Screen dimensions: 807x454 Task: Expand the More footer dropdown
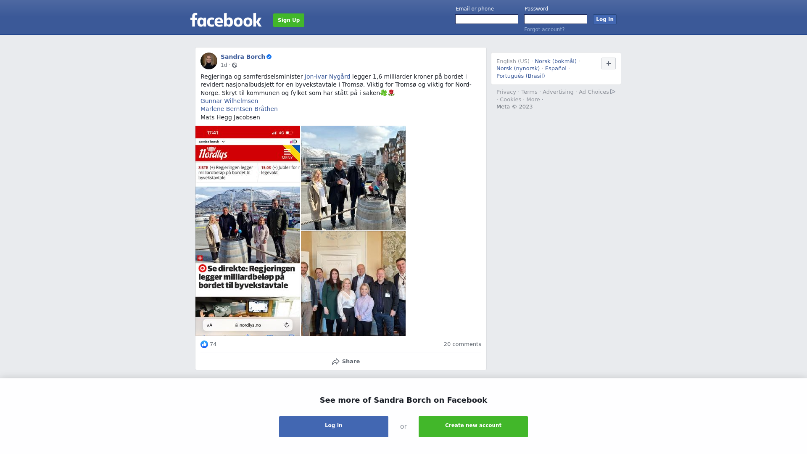pos(535,100)
